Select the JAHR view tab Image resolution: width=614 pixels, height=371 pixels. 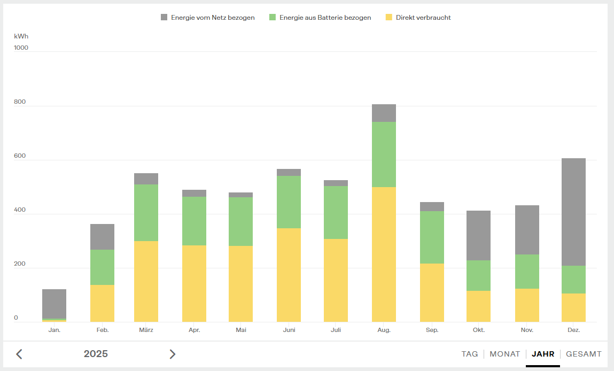pyautogui.click(x=543, y=354)
